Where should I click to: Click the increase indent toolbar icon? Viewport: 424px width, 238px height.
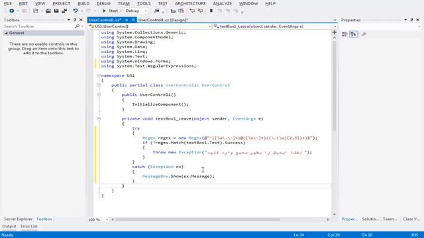tap(181, 11)
